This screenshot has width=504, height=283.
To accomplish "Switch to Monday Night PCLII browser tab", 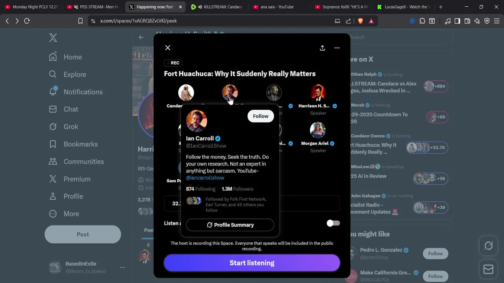I will 31,7.
